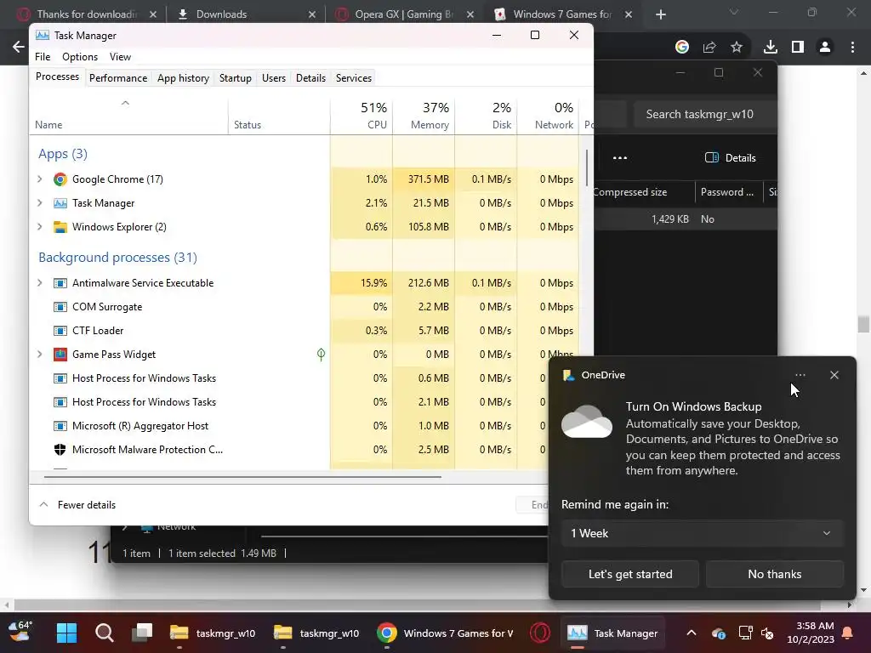This screenshot has height=653, width=871.
Task: Open OneDrive notification more options
Action: point(800,375)
